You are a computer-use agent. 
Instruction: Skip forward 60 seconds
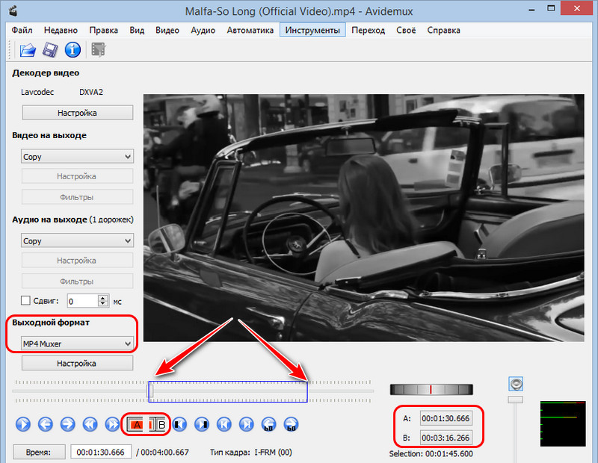tap(292, 424)
